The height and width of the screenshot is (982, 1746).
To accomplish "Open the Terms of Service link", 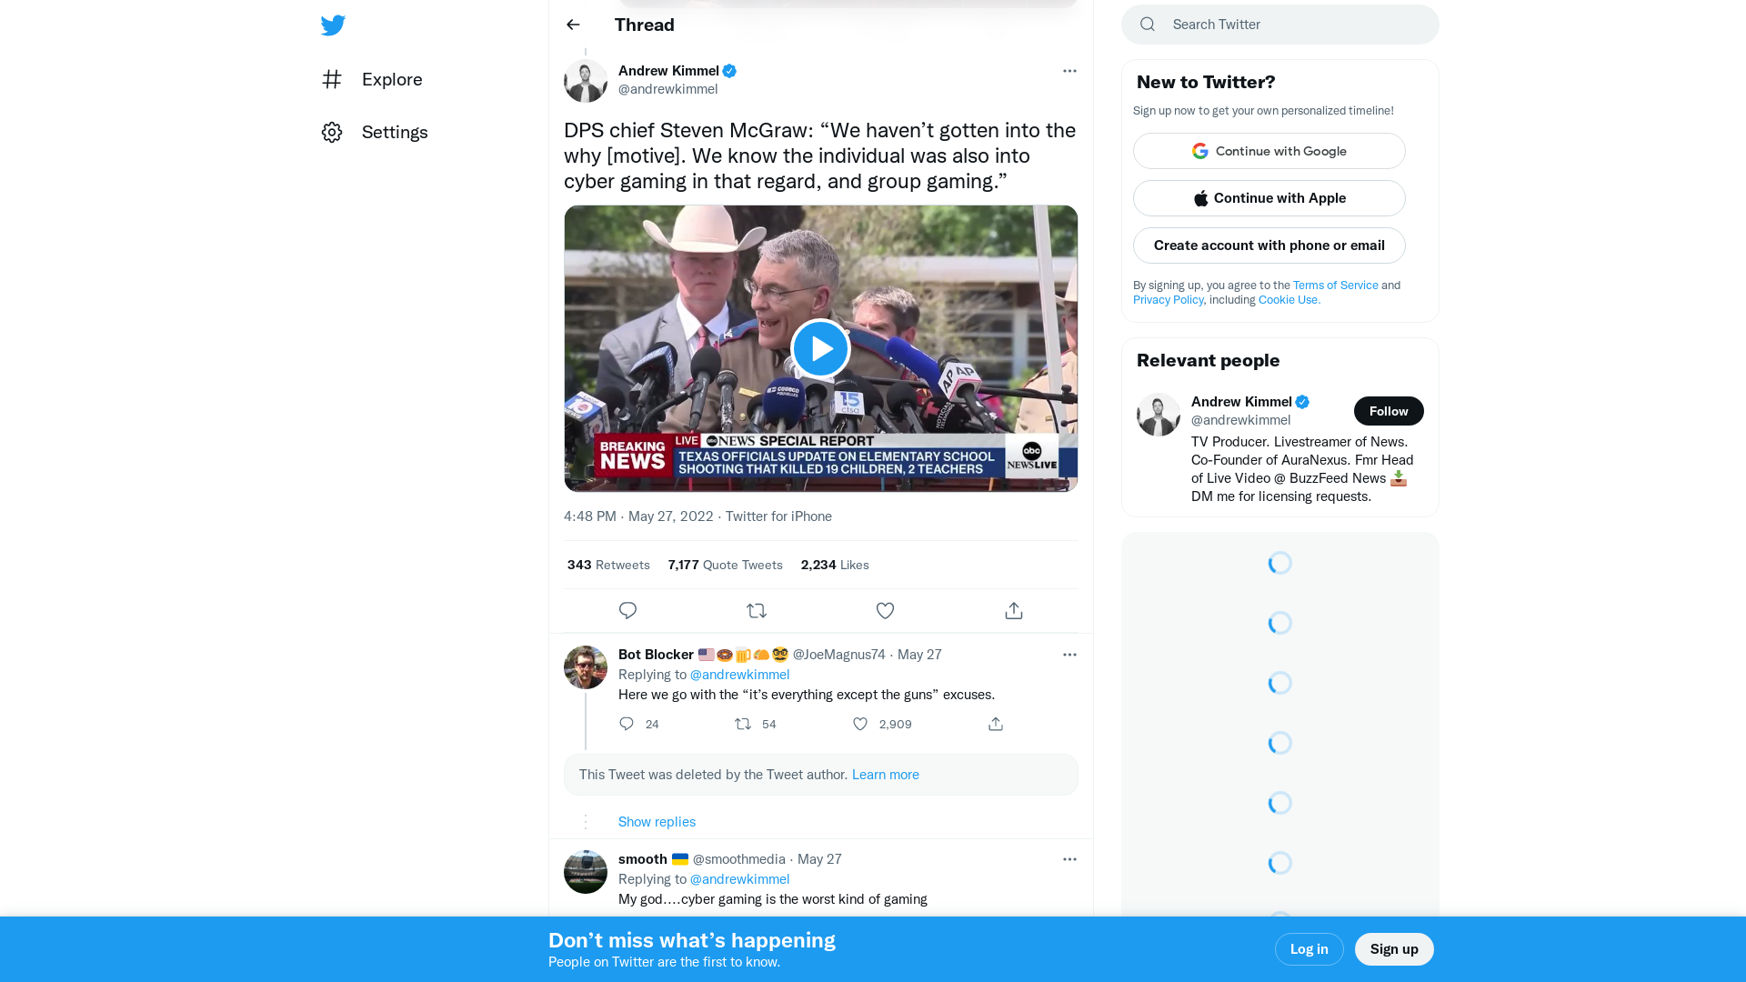I will tap(1336, 286).
